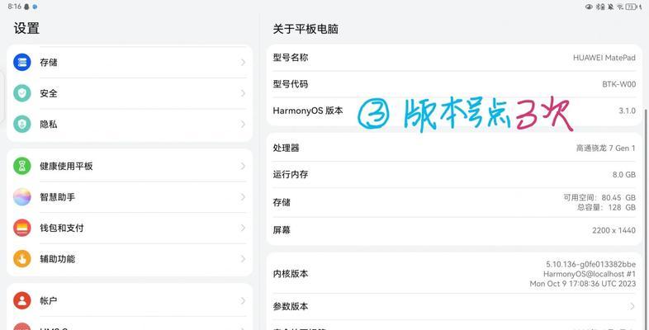Viewport: 649px width, 330px height.
Task: Select 辅助功能 settings entry
Action: [x=130, y=259]
